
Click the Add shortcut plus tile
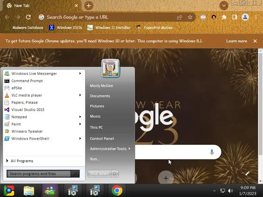tap(166, 178)
